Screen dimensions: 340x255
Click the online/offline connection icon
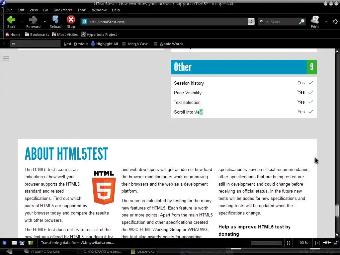click(327, 243)
